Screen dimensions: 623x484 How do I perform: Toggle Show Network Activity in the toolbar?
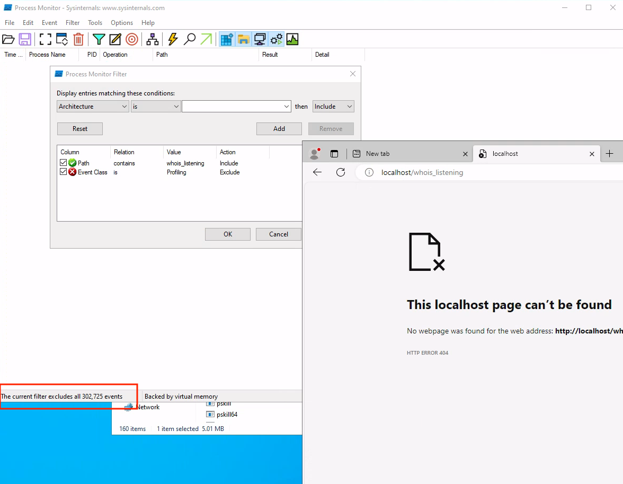(x=260, y=39)
